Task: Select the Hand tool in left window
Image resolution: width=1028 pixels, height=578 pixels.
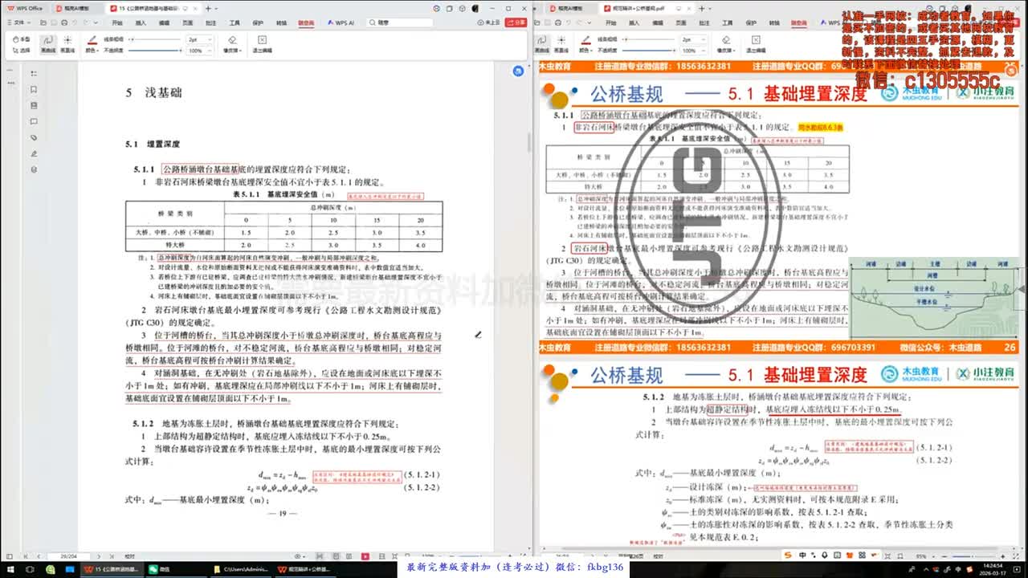Action: coord(23,39)
